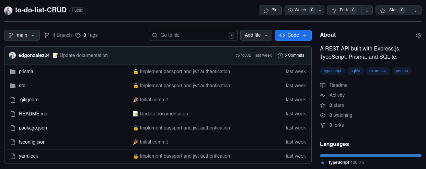
Task: Click the edgonzalez24 commit author avatar
Action: [x=12, y=55]
